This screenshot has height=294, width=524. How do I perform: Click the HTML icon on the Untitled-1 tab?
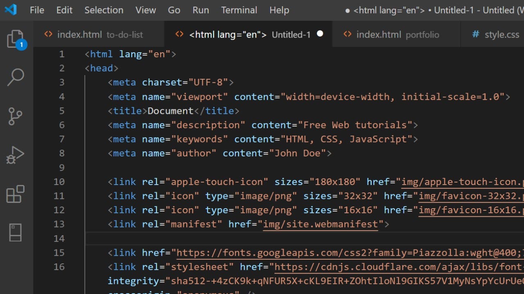[179, 34]
